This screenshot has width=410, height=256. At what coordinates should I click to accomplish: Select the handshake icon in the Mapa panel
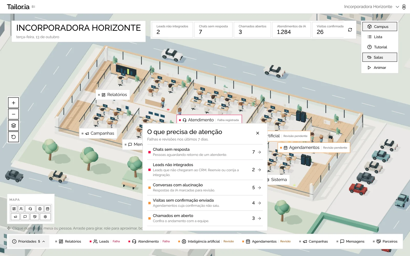tap(35, 217)
